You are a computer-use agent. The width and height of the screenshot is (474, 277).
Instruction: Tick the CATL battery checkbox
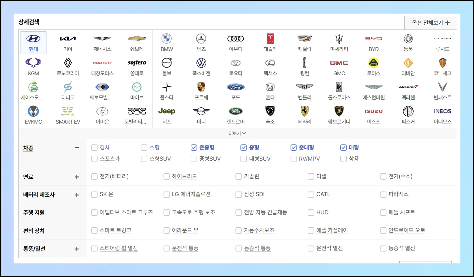click(311, 194)
